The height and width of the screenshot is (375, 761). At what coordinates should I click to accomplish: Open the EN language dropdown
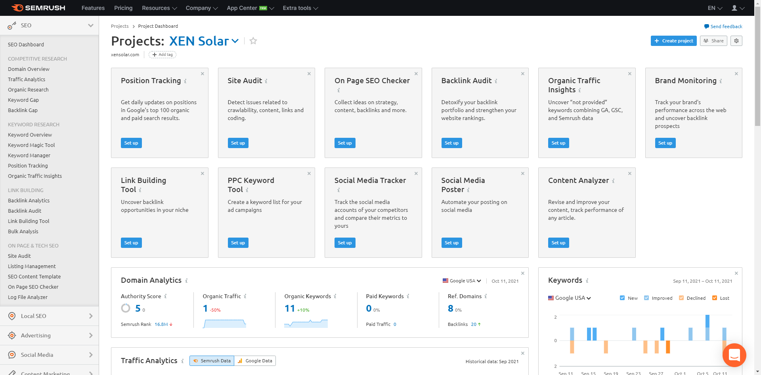pos(715,8)
